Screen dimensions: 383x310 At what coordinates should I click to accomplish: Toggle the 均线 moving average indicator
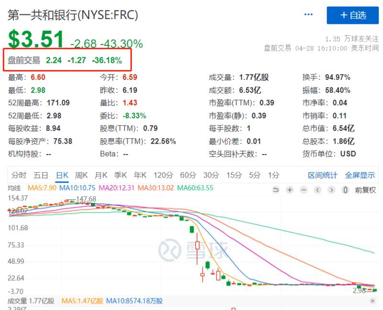coord(15,188)
